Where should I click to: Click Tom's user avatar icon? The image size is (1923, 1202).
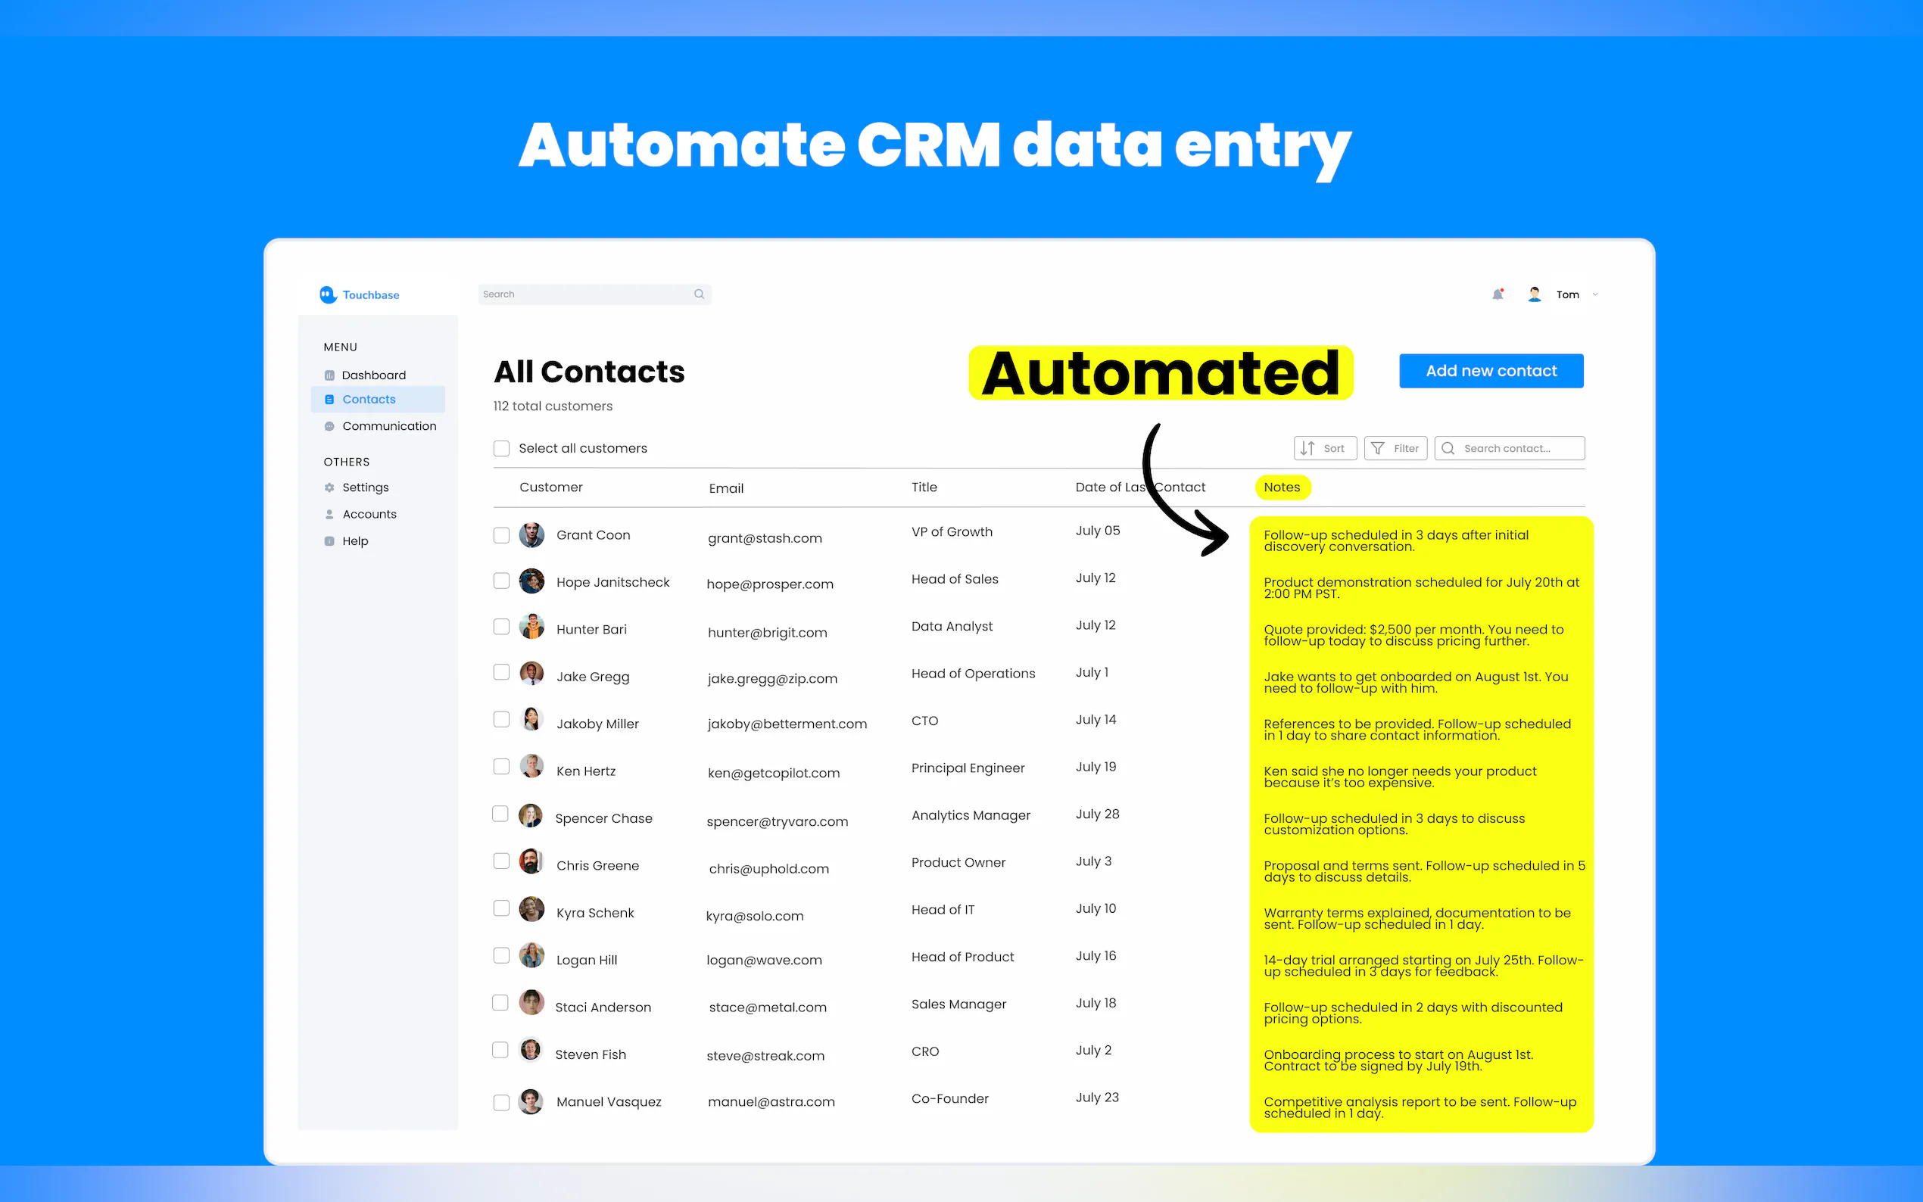[1535, 294]
